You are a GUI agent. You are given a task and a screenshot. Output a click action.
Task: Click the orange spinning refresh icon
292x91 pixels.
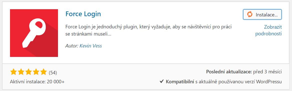(x=250, y=14)
